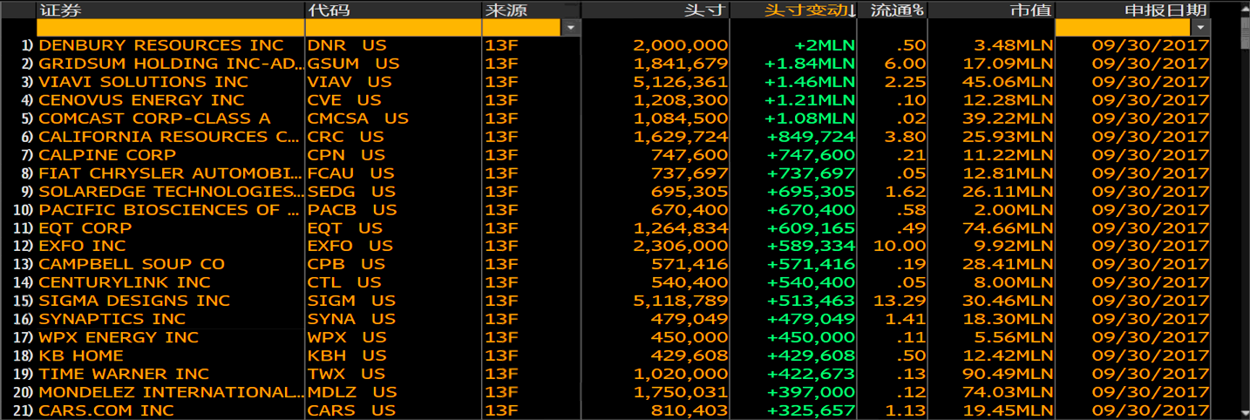Screen dimensions: 1250x420
Task: Select SYNAPTICS INC security
Action: 112,319
